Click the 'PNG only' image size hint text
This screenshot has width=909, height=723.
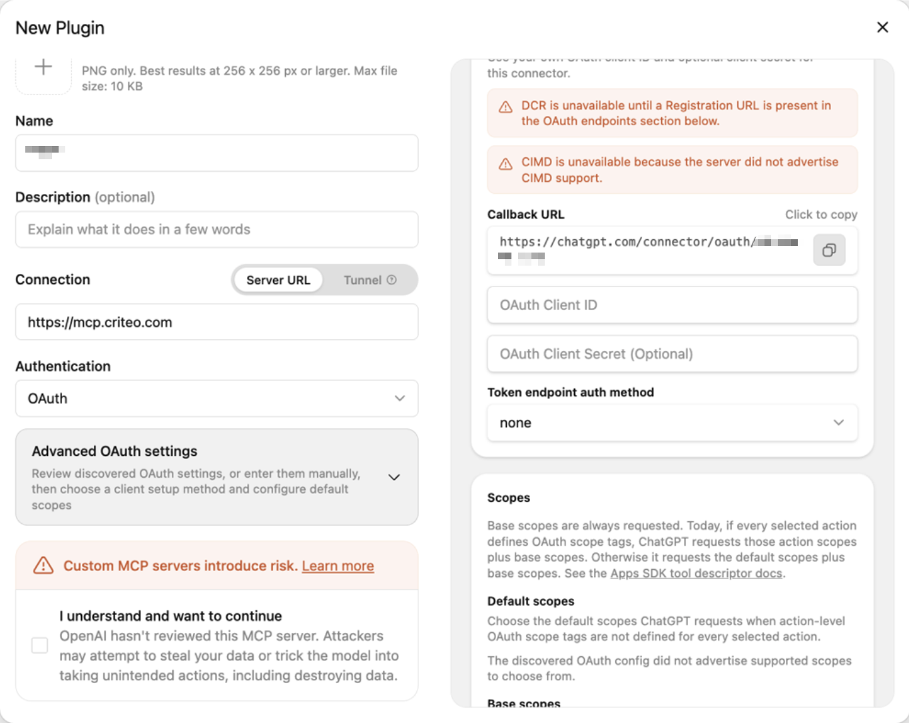(240, 78)
